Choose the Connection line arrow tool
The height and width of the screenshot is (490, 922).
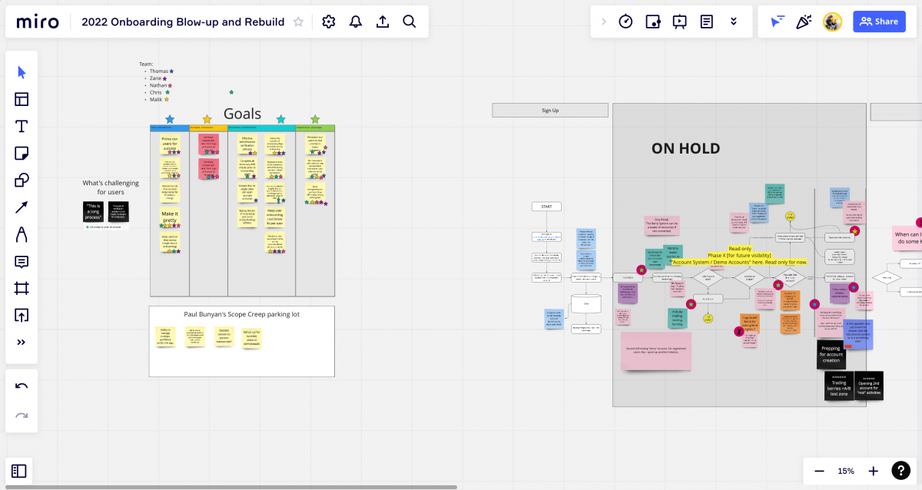[22, 207]
